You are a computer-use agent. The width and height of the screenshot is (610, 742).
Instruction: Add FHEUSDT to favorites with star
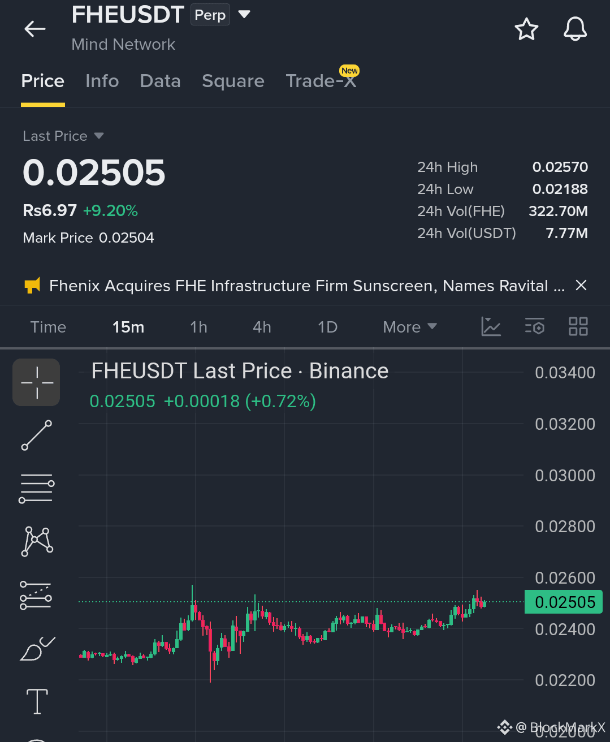tap(526, 29)
